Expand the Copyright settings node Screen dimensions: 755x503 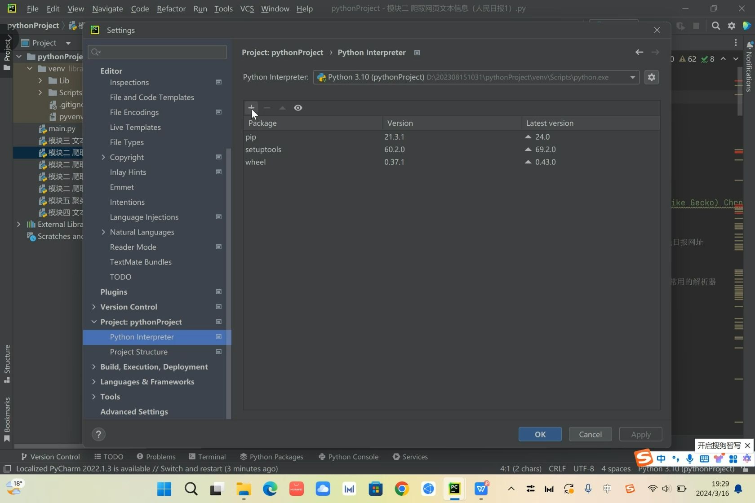(103, 157)
